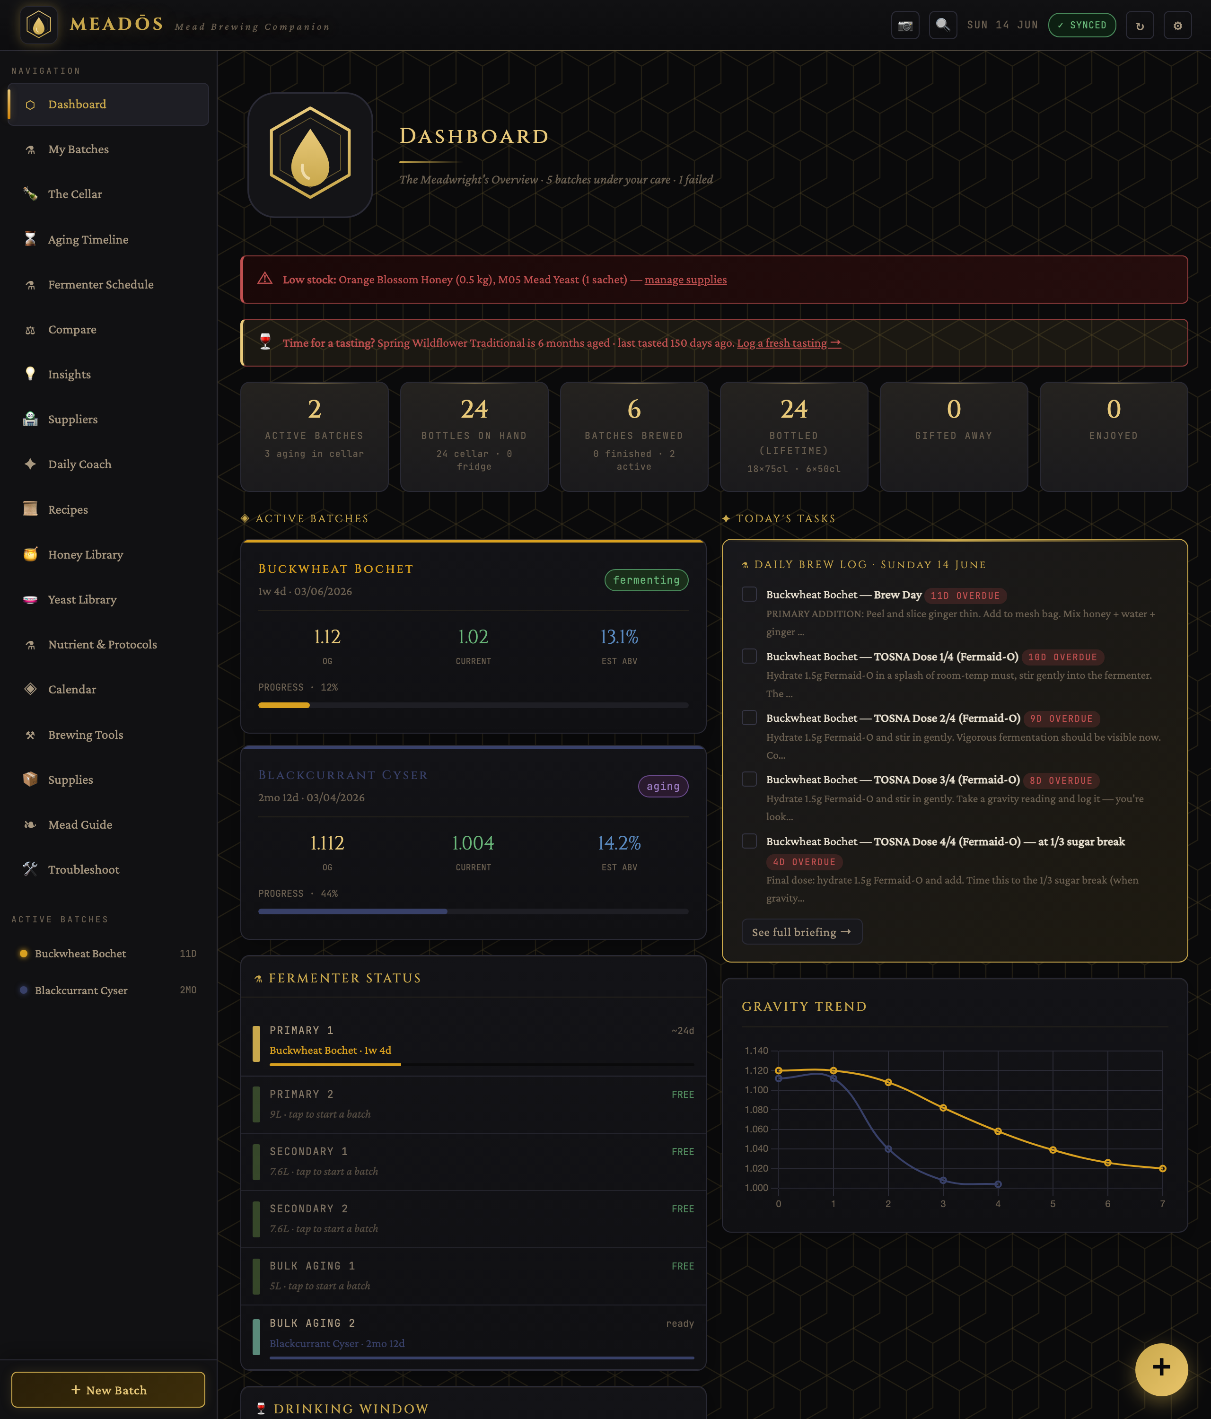The image size is (1211, 1419).
Task: Click the fermenting status badge
Action: [646, 580]
